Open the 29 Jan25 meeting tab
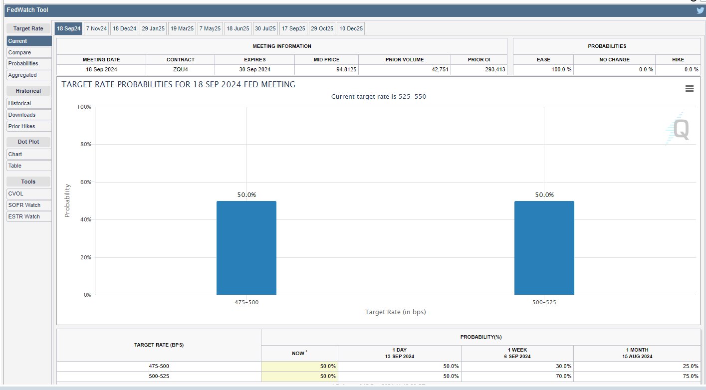Viewport: 706px width, 390px height. click(x=153, y=29)
